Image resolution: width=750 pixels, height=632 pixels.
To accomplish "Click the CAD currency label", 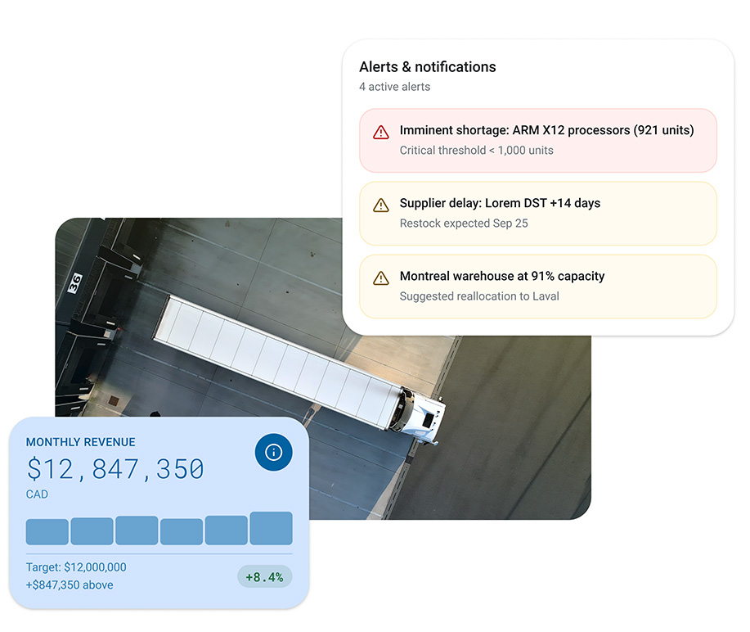I will point(37,494).
